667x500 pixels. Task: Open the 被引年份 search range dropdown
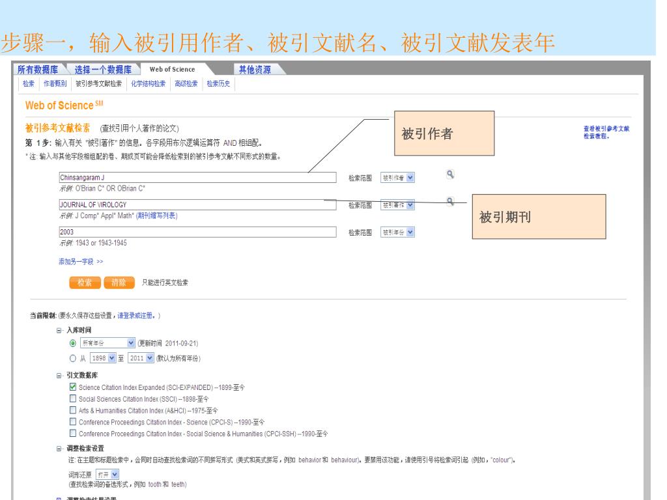[x=397, y=232]
